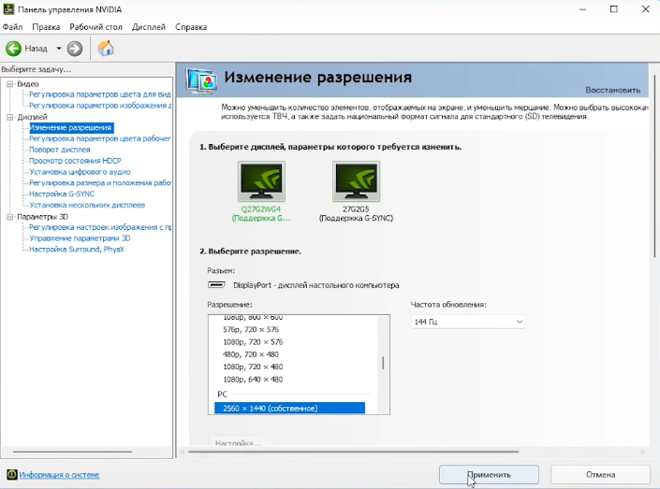Open Настройка G-SYNC page
Viewport: 660px width, 489px height.
pos(62,194)
